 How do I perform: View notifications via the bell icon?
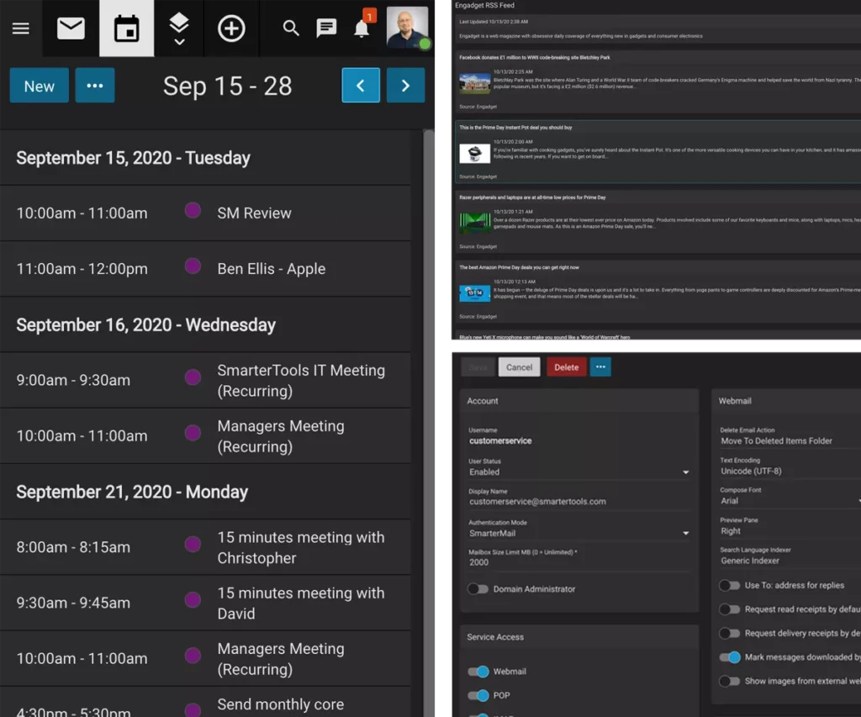(x=362, y=29)
